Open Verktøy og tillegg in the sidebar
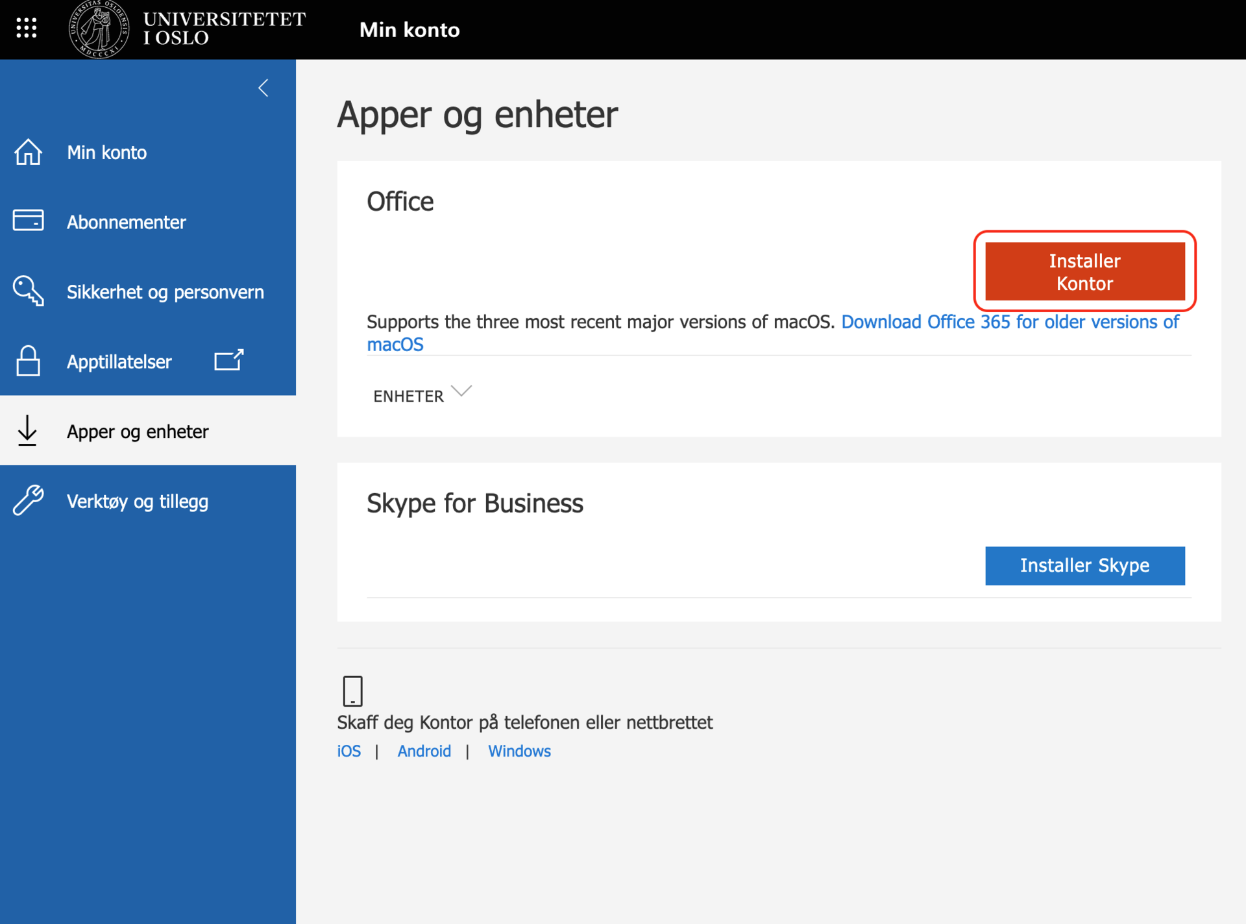 (x=148, y=501)
